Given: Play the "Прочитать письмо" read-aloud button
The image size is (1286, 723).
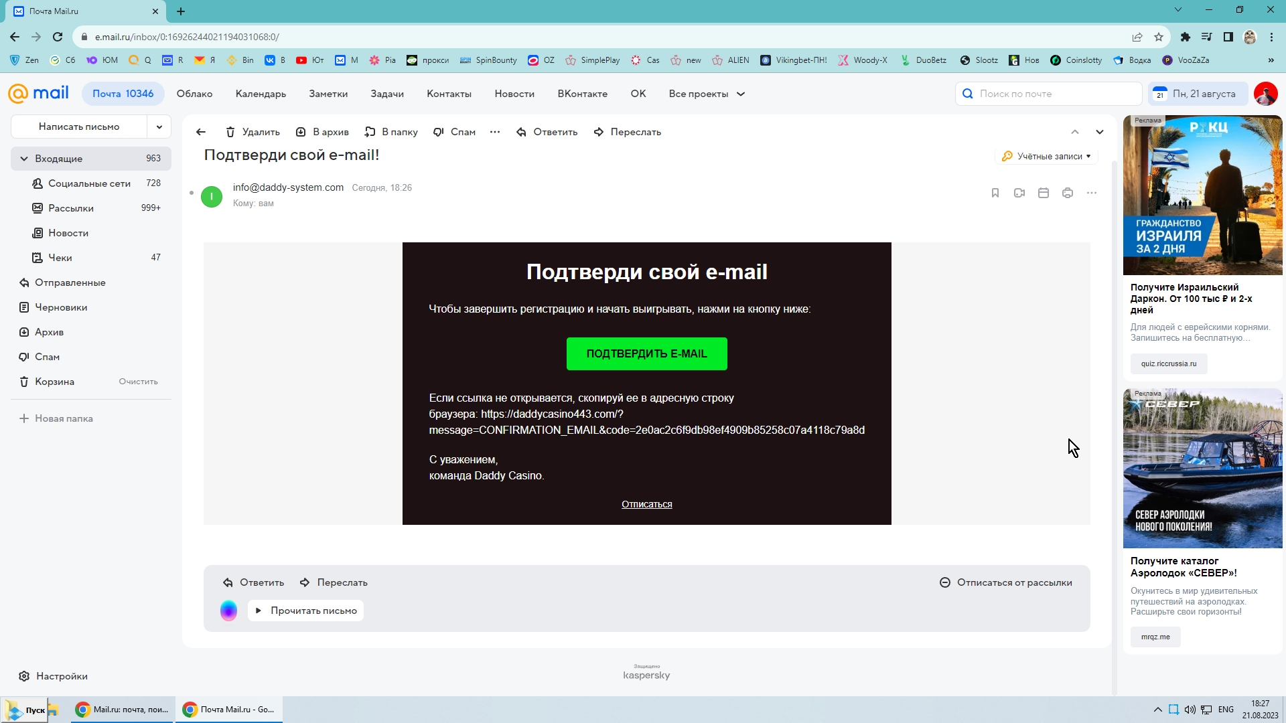Looking at the screenshot, I should click(x=306, y=611).
